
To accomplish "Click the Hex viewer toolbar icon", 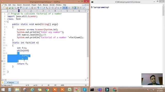I will [x=58, y=8].
